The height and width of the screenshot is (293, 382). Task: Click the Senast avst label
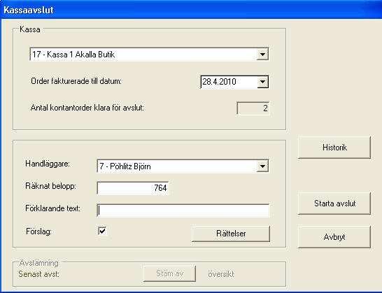tap(39, 274)
